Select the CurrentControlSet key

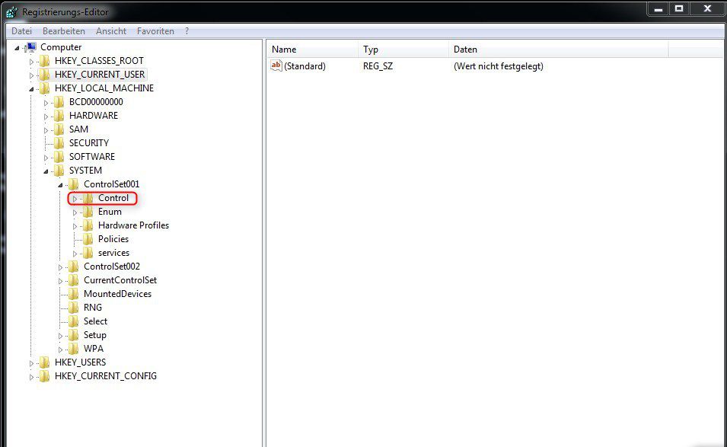click(x=120, y=280)
